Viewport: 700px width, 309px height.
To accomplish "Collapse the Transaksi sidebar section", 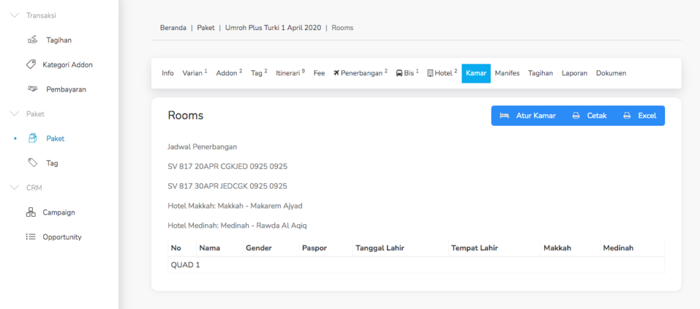I will (x=14, y=15).
